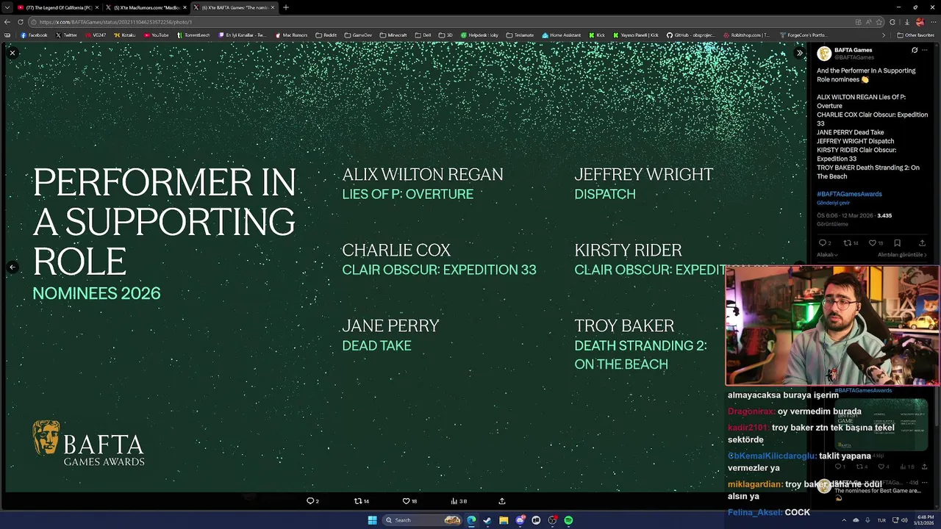
Task: Open File Explorer from the taskbar
Action: 504,520
